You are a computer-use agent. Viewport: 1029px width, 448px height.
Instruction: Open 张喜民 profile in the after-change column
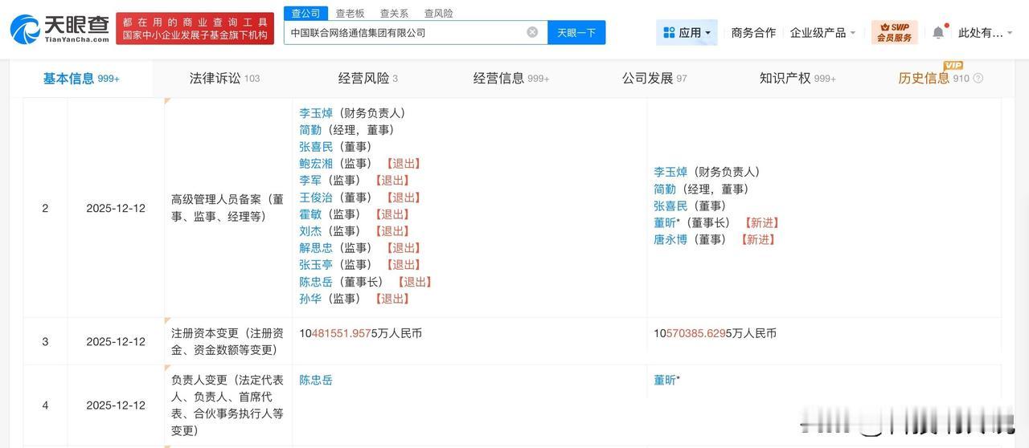(670, 206)
